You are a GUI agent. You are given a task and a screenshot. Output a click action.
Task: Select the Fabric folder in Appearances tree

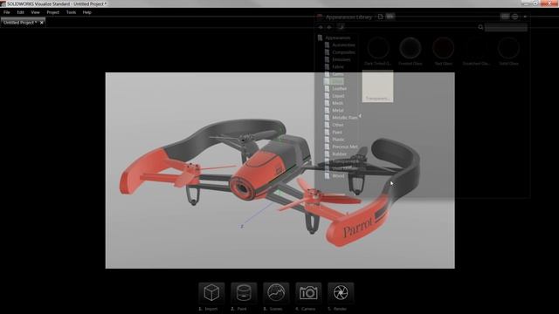pyautogui.click(x=335, y=66)
